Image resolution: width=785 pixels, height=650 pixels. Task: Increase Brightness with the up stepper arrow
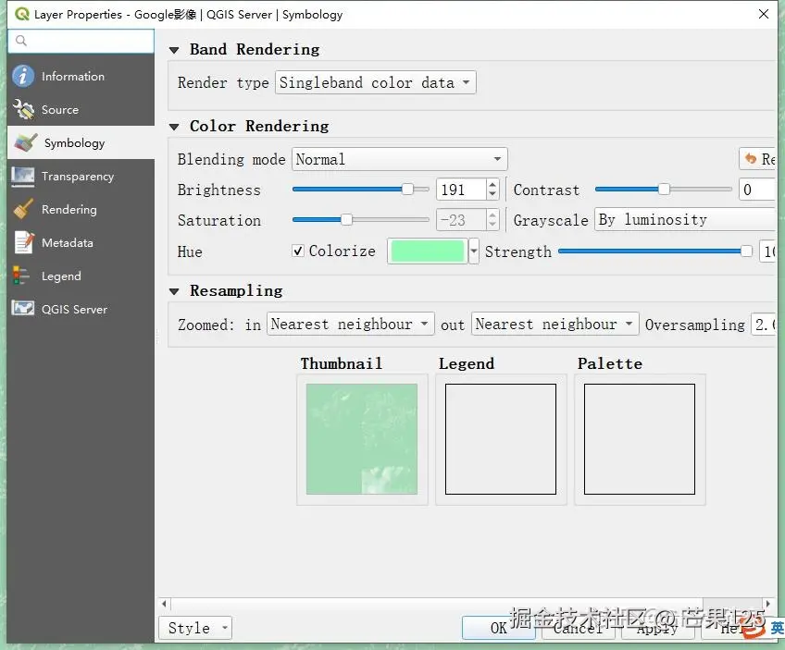click(x=492, y=185)
